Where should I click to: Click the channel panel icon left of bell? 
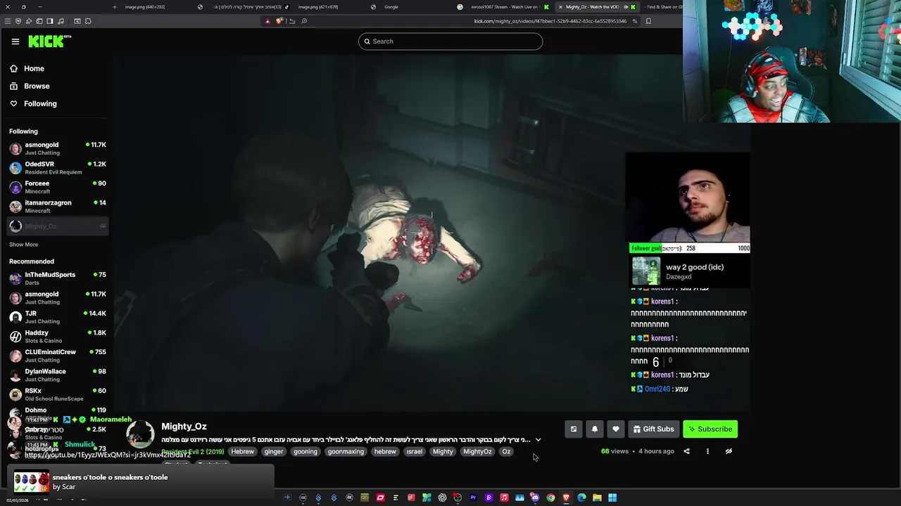click(x=573, y=429)
